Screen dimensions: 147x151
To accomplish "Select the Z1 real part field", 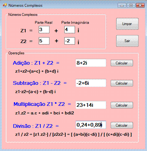I will (44, 30).
